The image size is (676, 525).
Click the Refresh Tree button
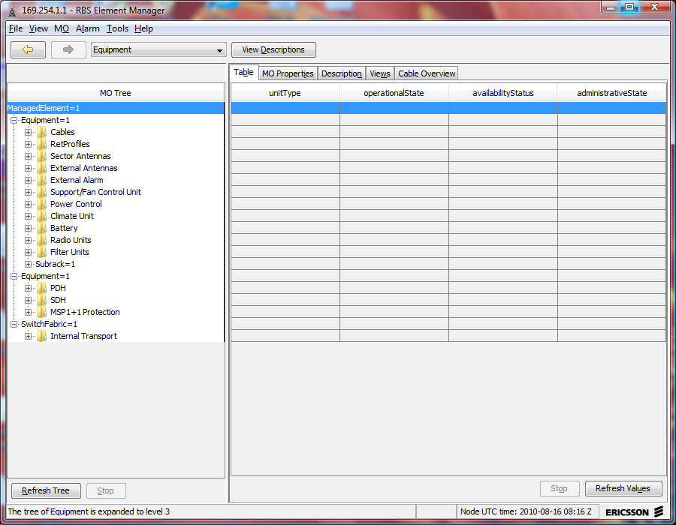click(46, 490)
